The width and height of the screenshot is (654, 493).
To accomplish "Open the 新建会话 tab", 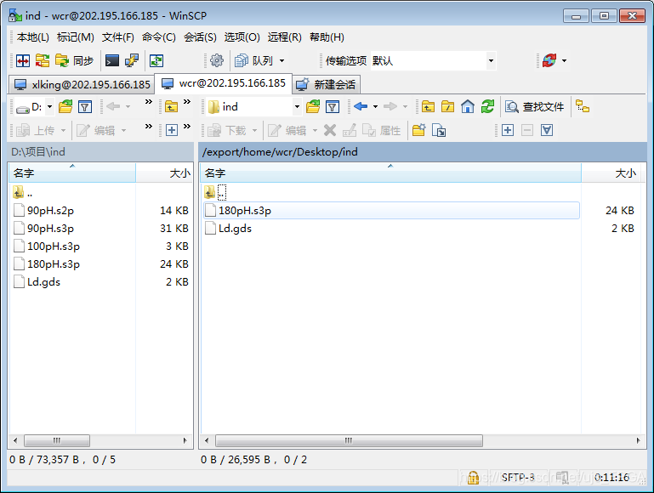I will point(327,84).
